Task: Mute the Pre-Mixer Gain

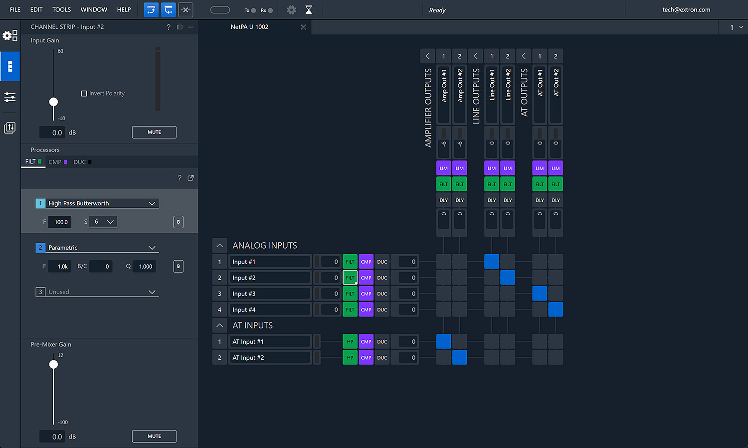Action: click(154, 436)
